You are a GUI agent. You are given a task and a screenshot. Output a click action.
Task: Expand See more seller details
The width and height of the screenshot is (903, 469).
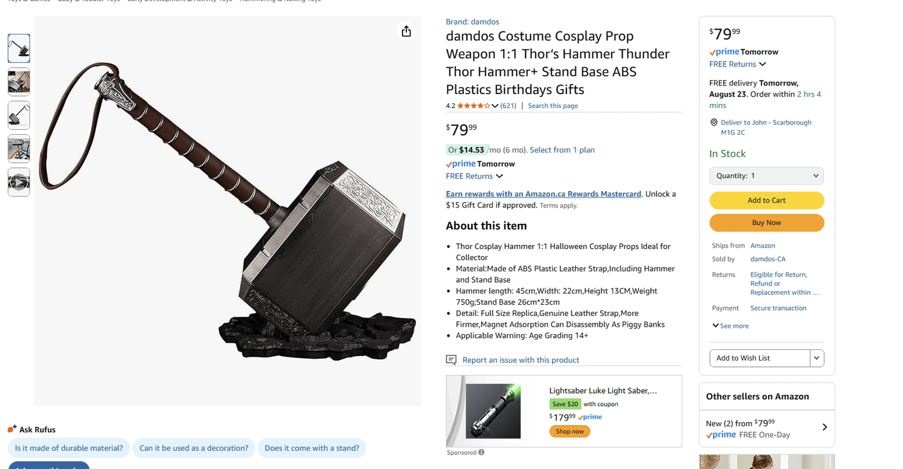click(x=730, y=326)
